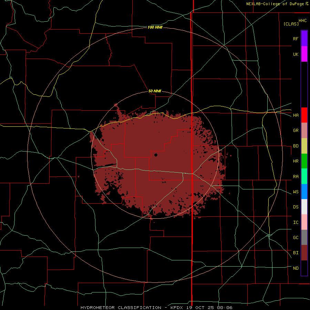Click the RA legend label
This screenshot has height=310, width=310.
[x=296, y=177]
